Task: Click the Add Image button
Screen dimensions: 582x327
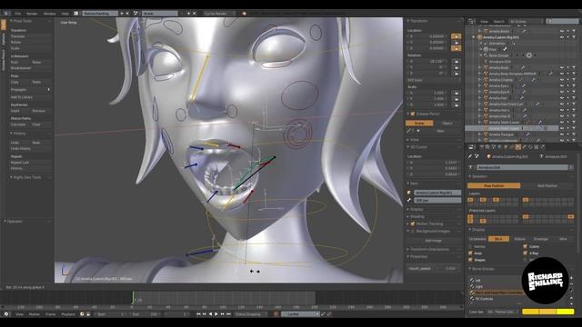Action: coord(434,241)
